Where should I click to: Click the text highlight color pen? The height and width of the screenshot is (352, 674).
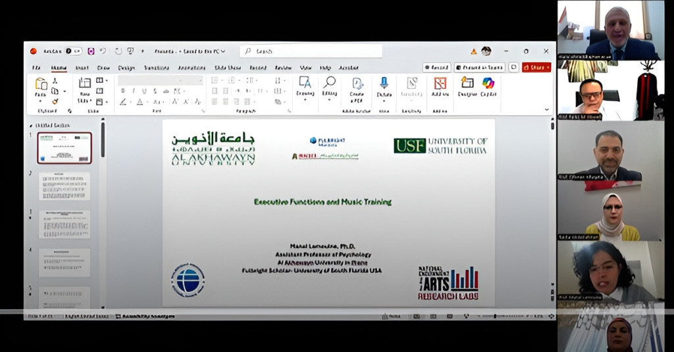pos(123,102)
